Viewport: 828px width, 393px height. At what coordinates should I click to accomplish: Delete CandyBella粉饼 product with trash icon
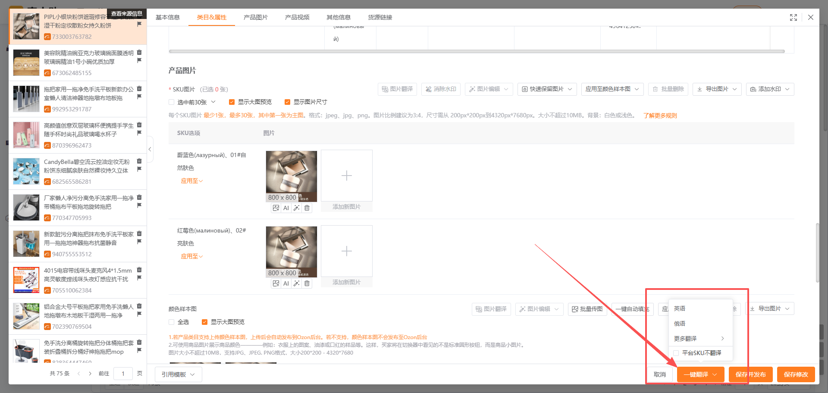pyautogui.click(x=139, y=161)
